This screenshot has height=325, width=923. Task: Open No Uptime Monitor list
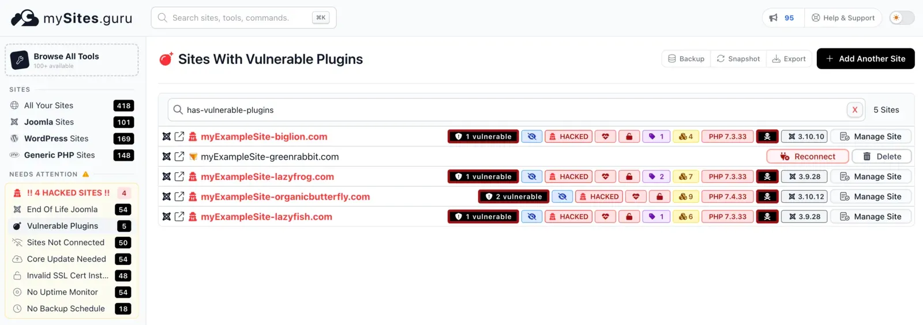72,292
